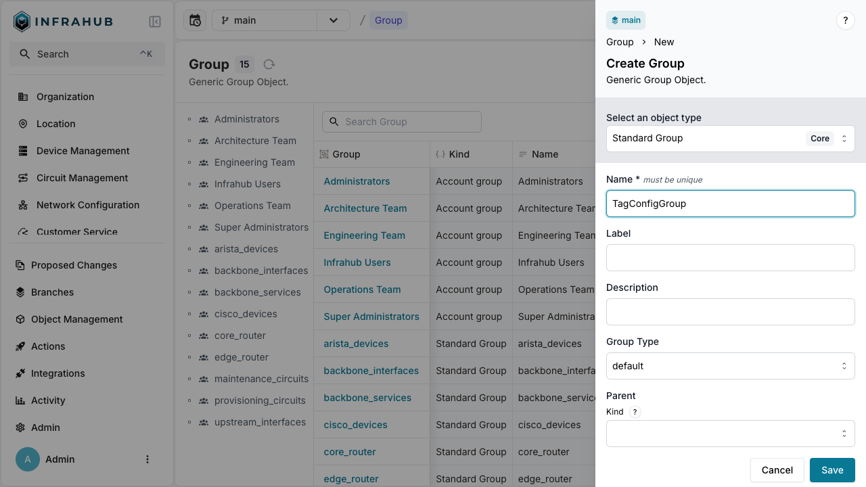The image size is (866, 487).
Task: Open Object Management in sidebar
Action: 76,319
